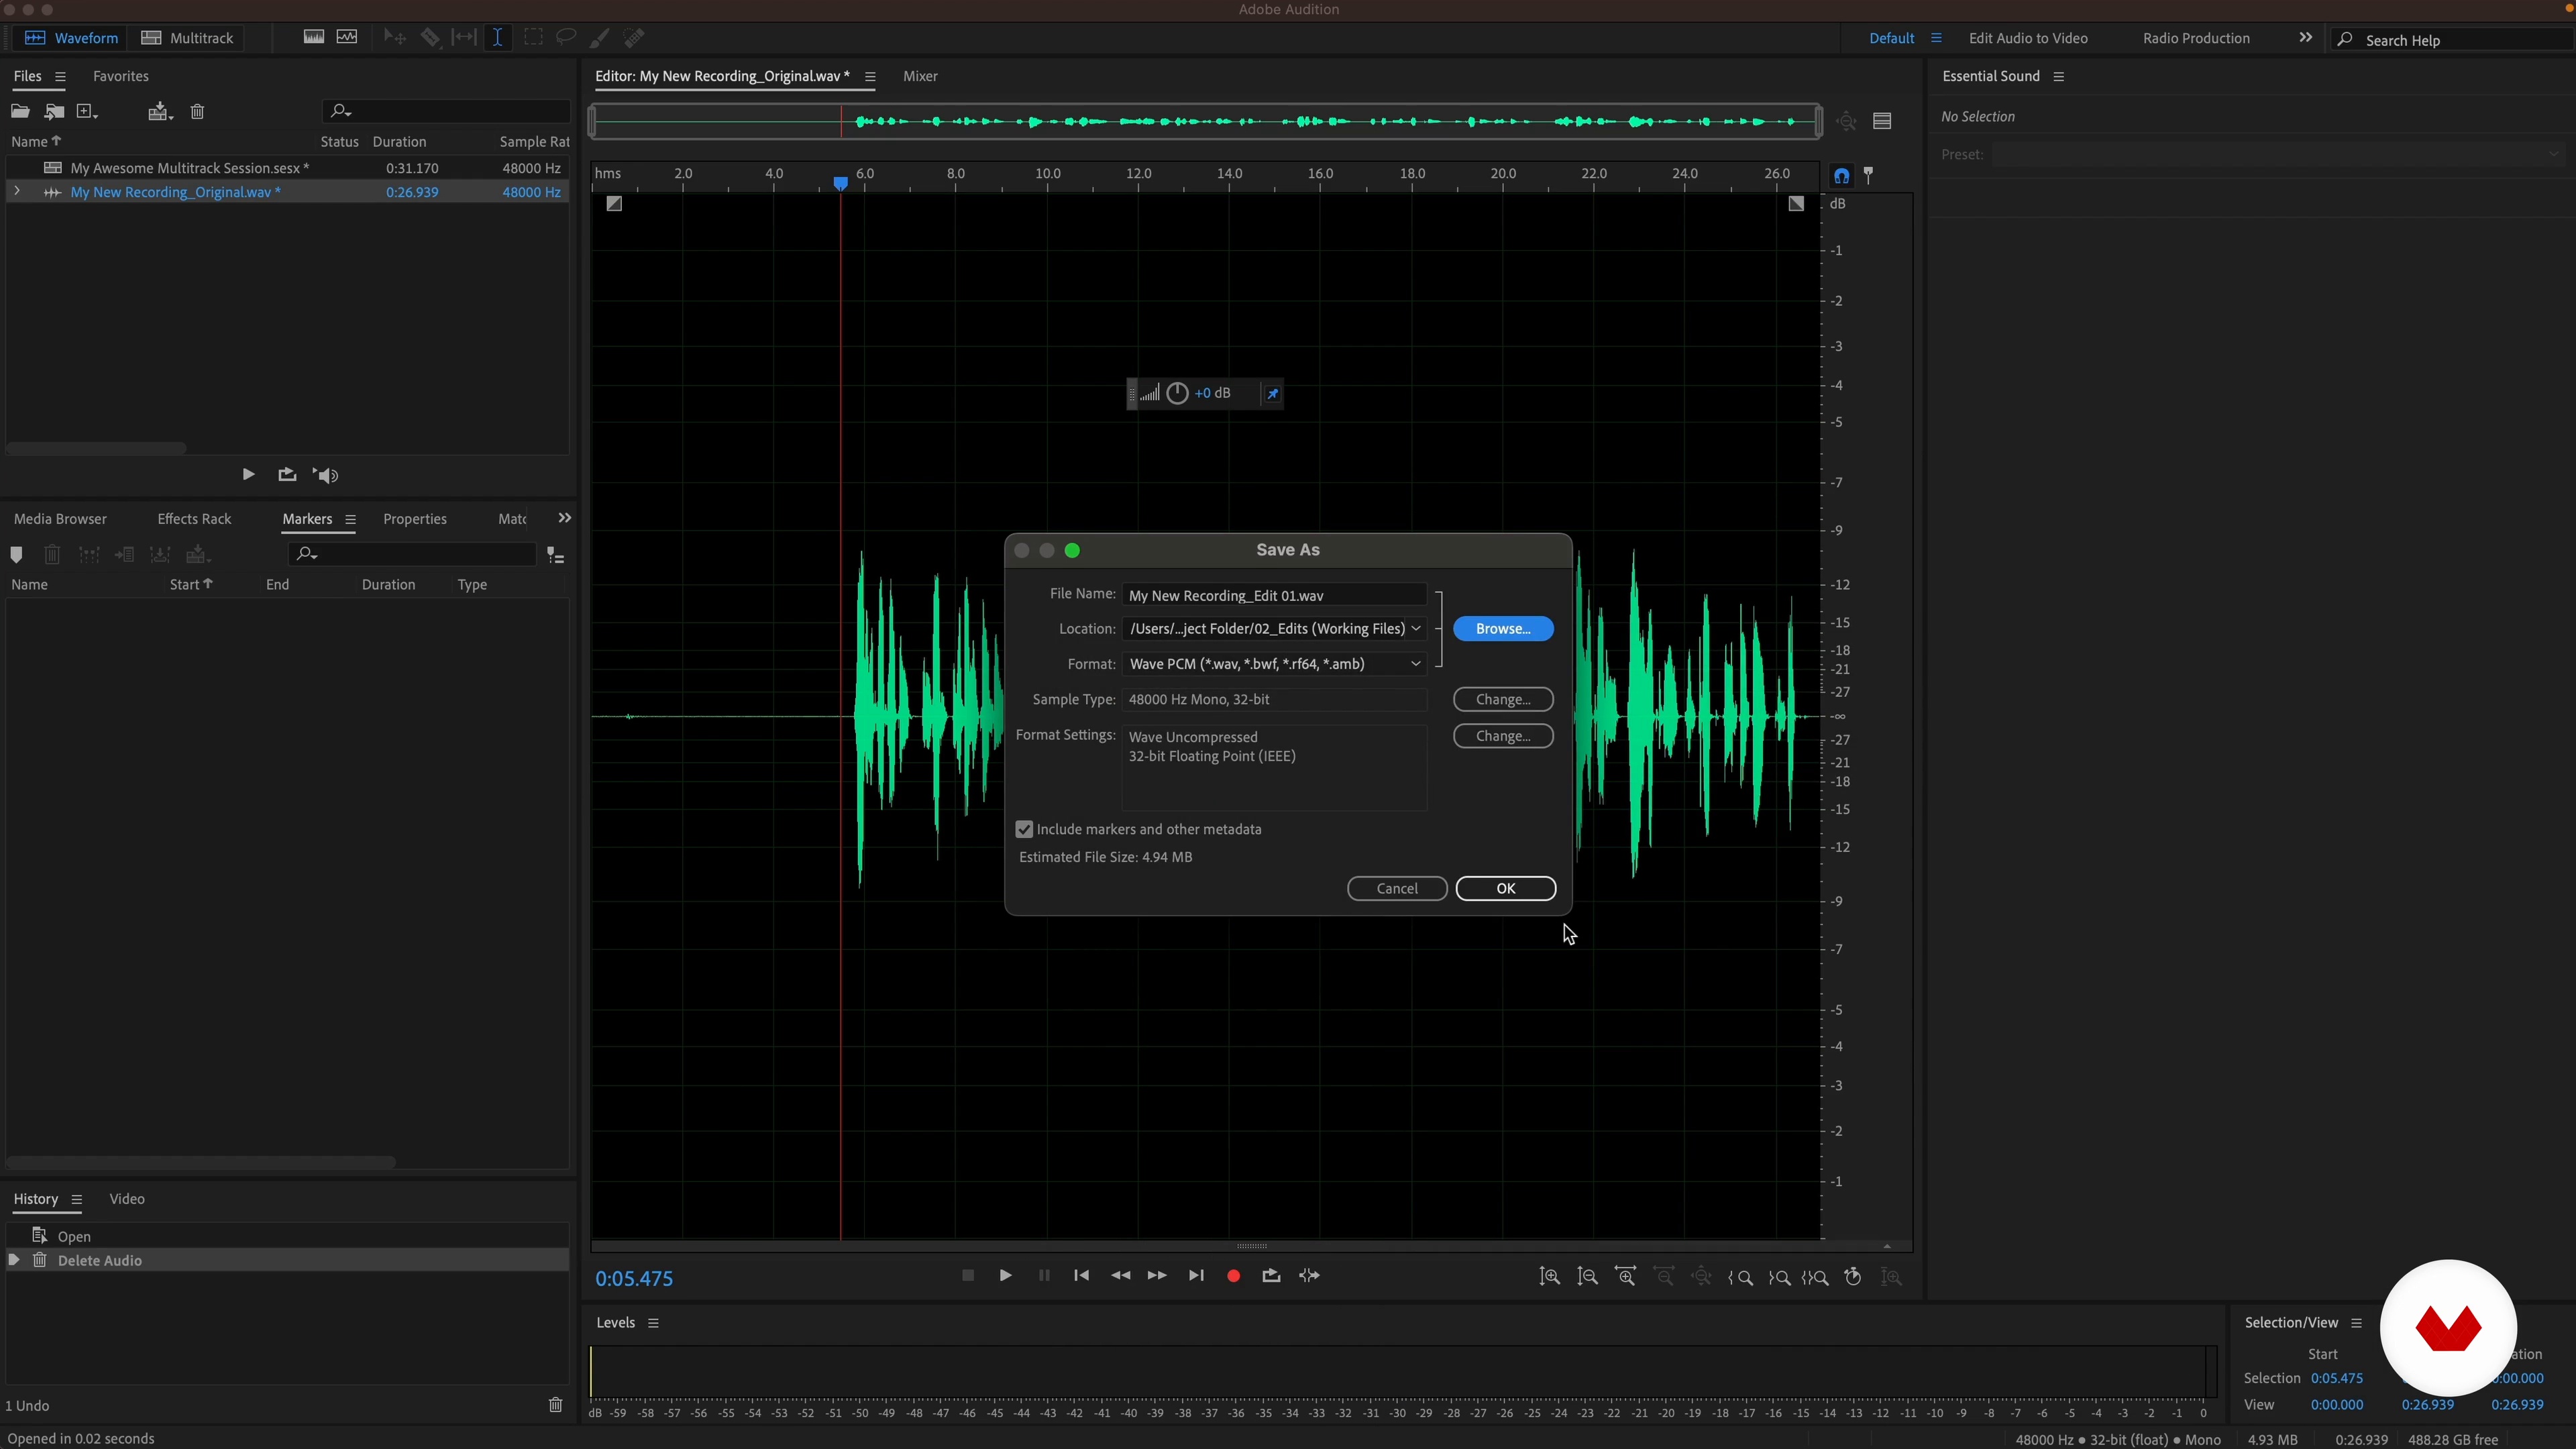
Task: Open Levels panel menu
Action: point(654,1323)
